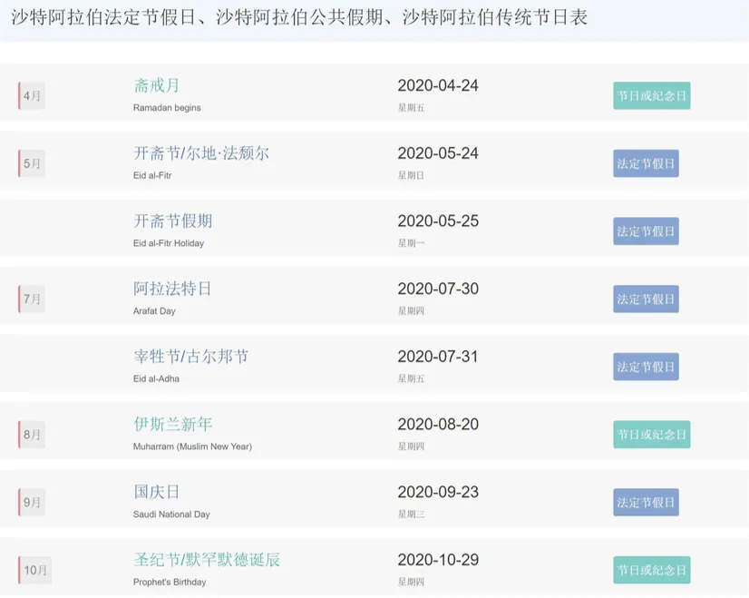Viewport: 749px width, 598px height.
Task: Click 星期三 under the 2020-09-23 date
Action: (x=412, y=515)
